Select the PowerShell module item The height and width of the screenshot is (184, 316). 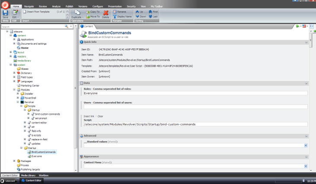[x=29, y=98]
